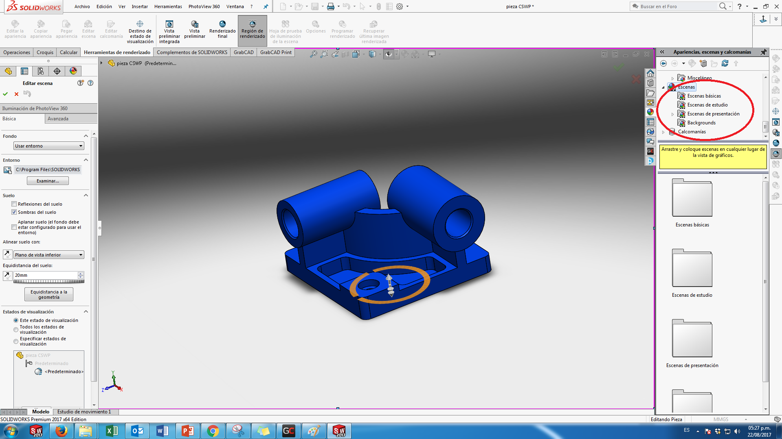
Task: Open Excel from Windows taskbar
Action: click(x=112, y=431)
